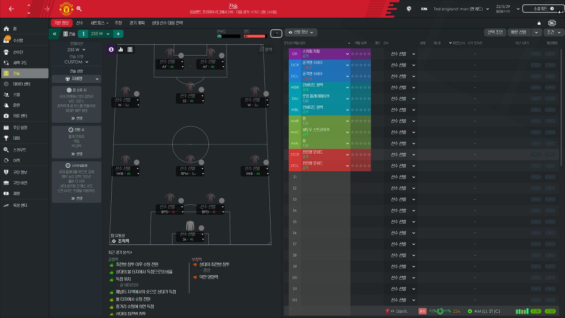Open 이적 transfers in the sidebar
Image resolution: width=565 pixels, height=318 pixels.
tap(24, 160)
